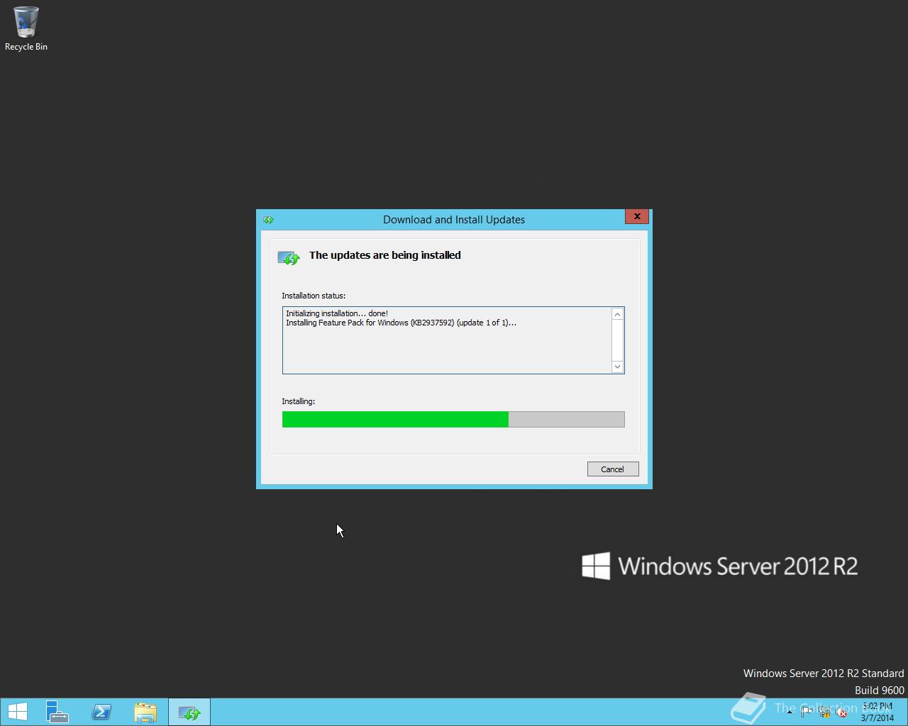Show hidden tray icons arrow
908x726 pixels.
click(x=790, y=712)
